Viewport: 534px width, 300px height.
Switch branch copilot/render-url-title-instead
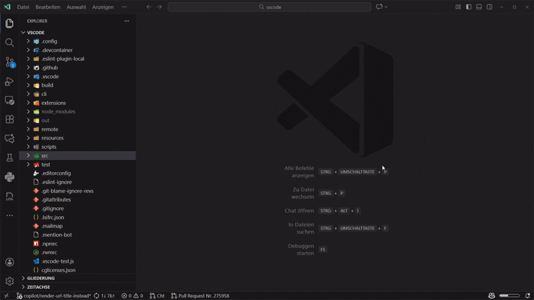click(x=53, y=295)
